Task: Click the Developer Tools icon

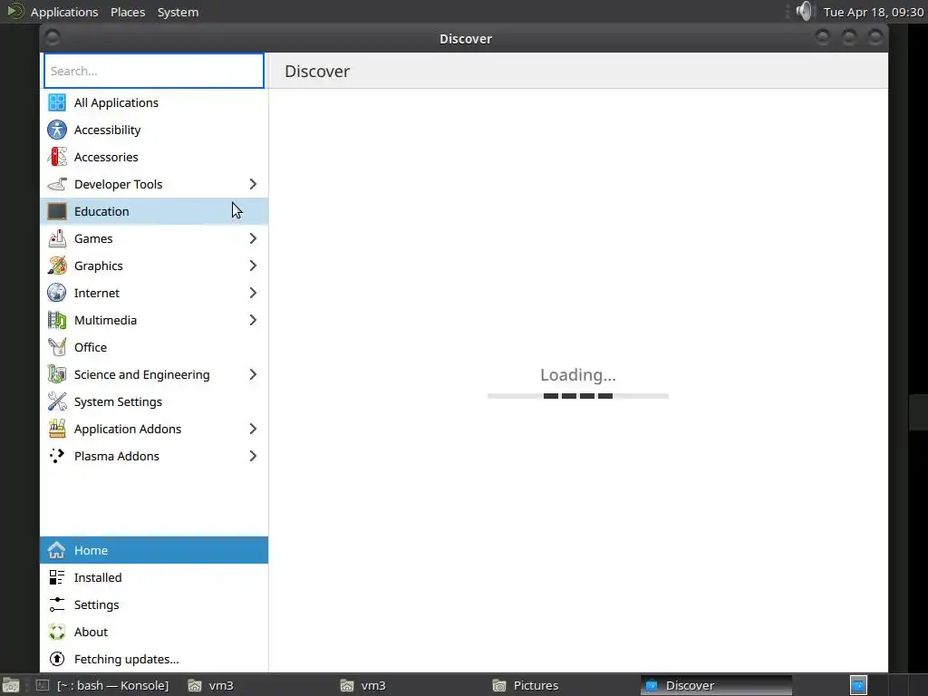Action: tap(57, 184)
